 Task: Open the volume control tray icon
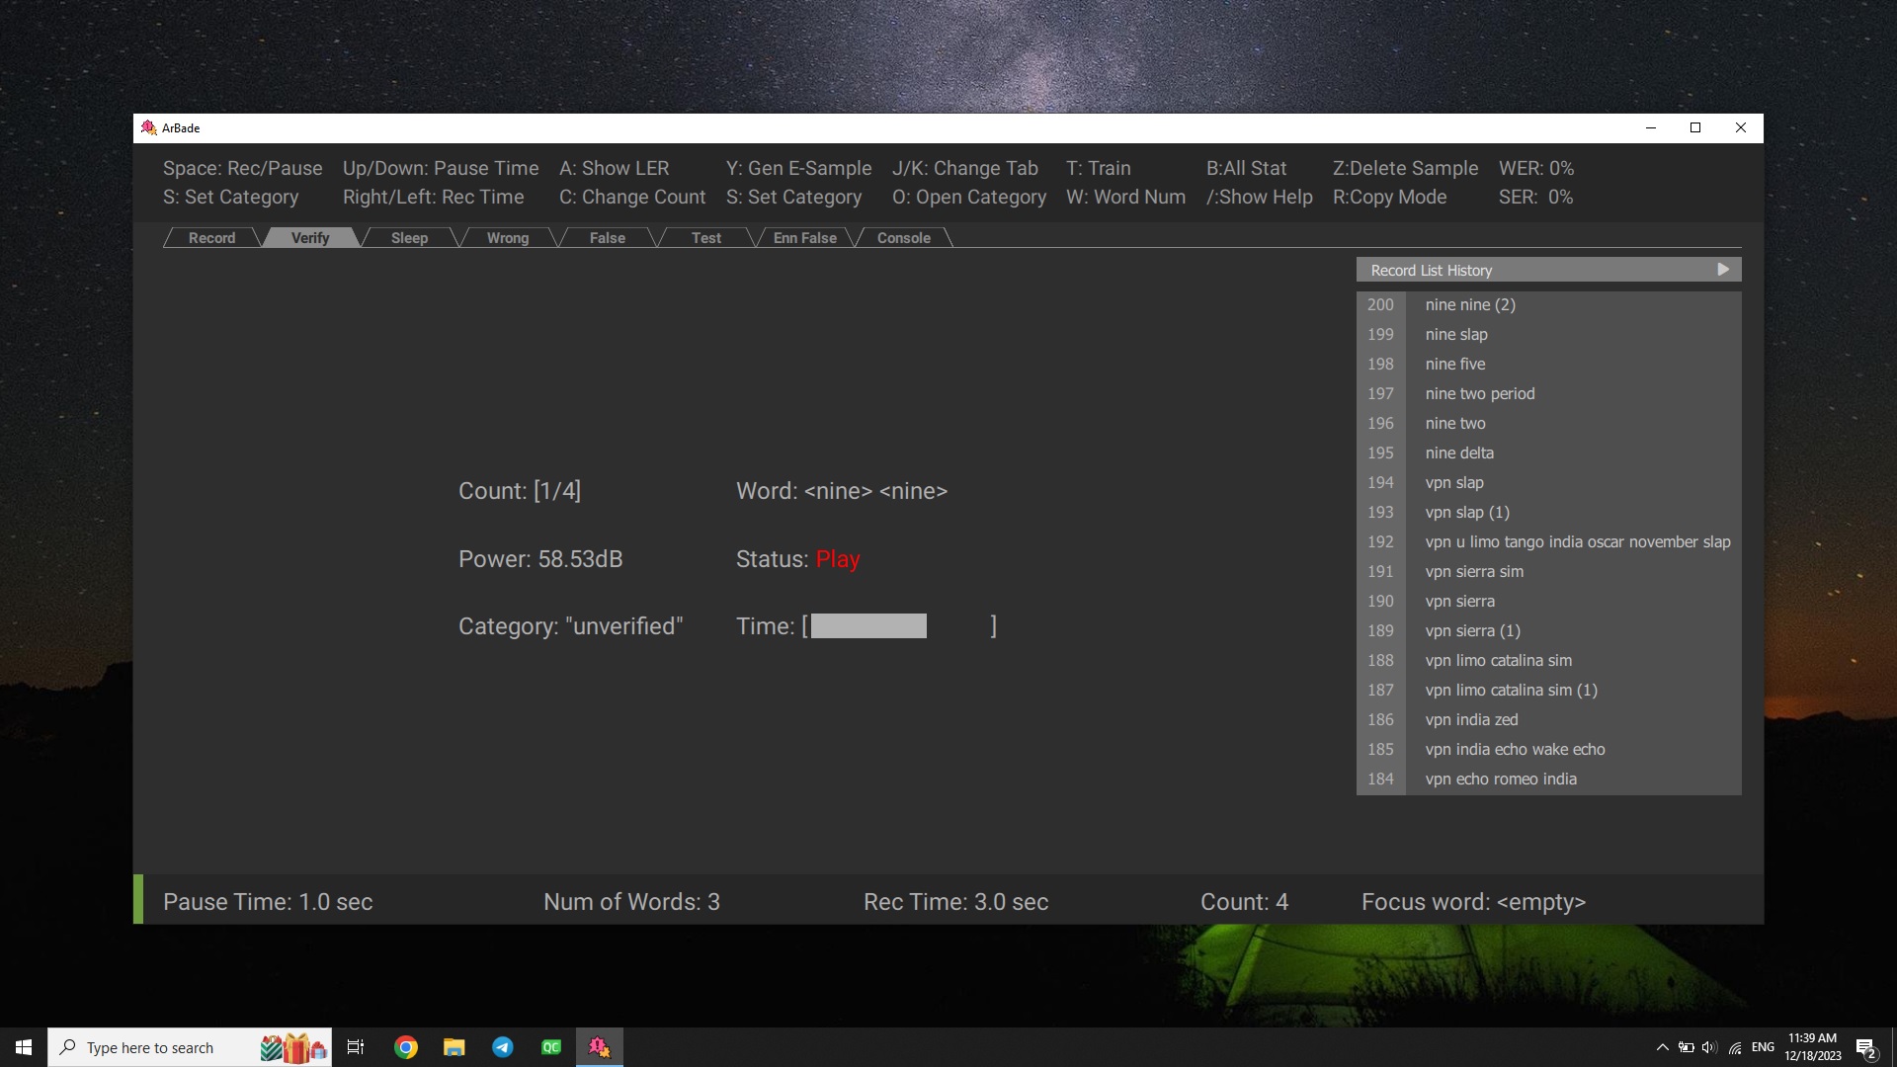[1709, 1047]
